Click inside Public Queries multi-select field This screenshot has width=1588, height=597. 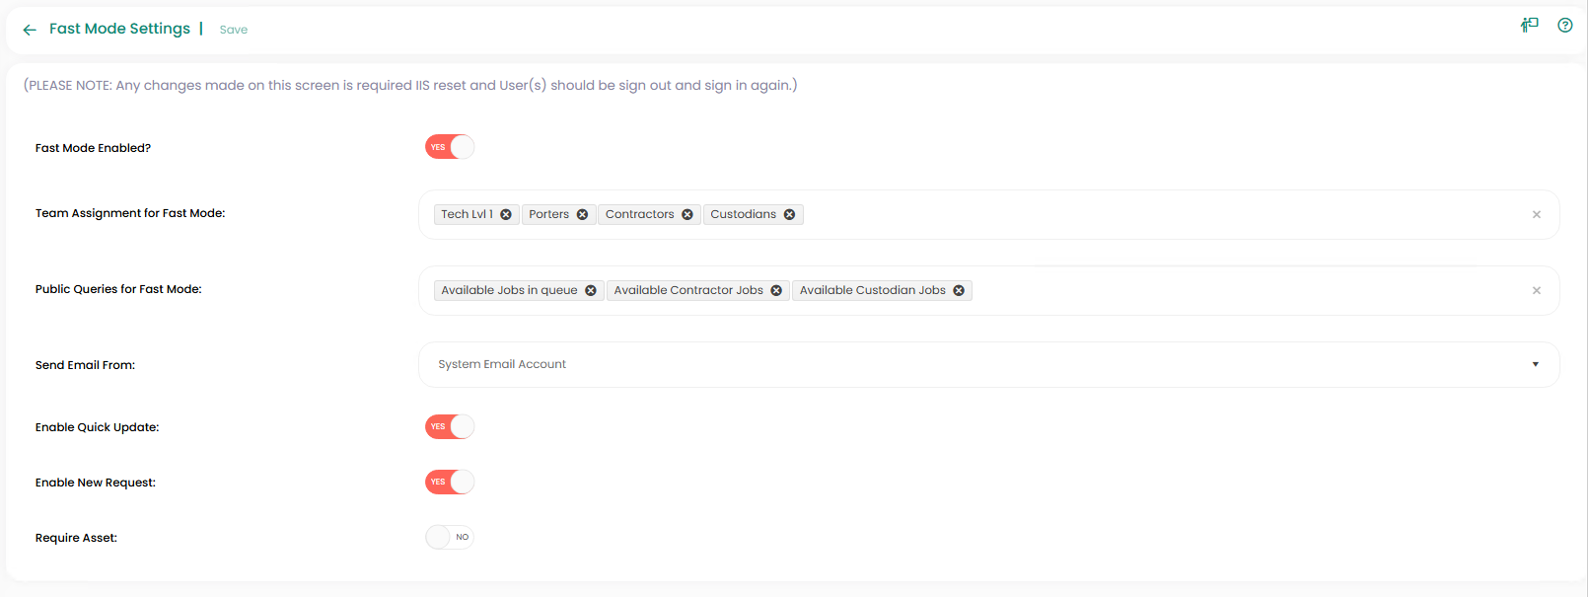[x=1233, y=291]
